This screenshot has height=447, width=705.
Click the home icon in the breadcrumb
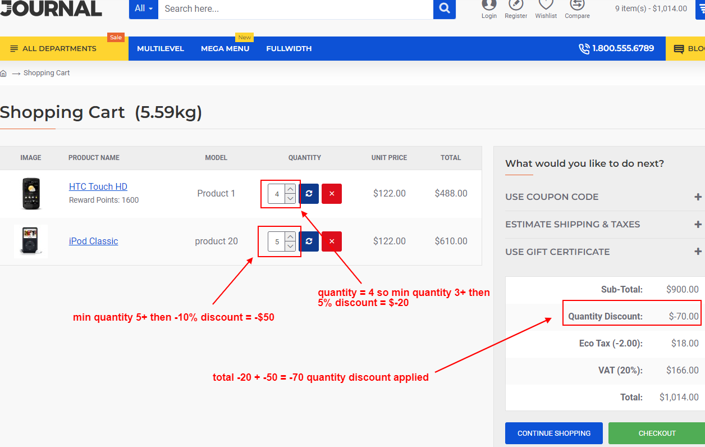pyautogui.click(x=3, y=72)
